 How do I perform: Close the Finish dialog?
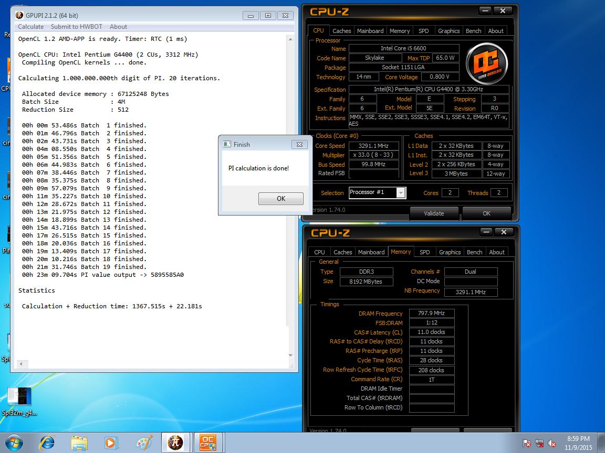(x=299, y=145)
